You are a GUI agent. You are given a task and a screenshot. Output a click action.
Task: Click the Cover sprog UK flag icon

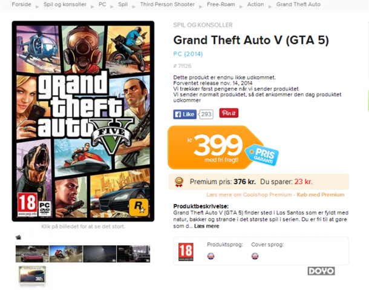[x=255, y=256]
